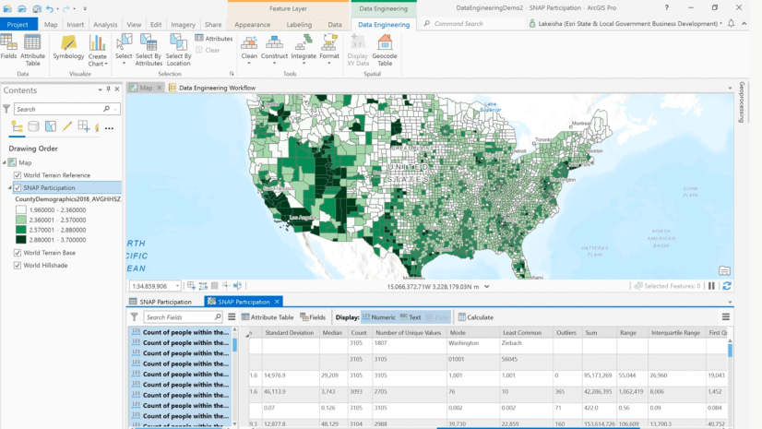This screenshot has width=762, height=429.
Task: Click the swatch for 1.960000 - 2.360000
Action: click(21, 209)
